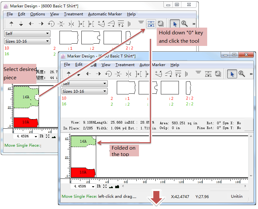This screenshot has width=258, height=209.
Task: Open the Treatment menu in front window
Action: [125, 65]
